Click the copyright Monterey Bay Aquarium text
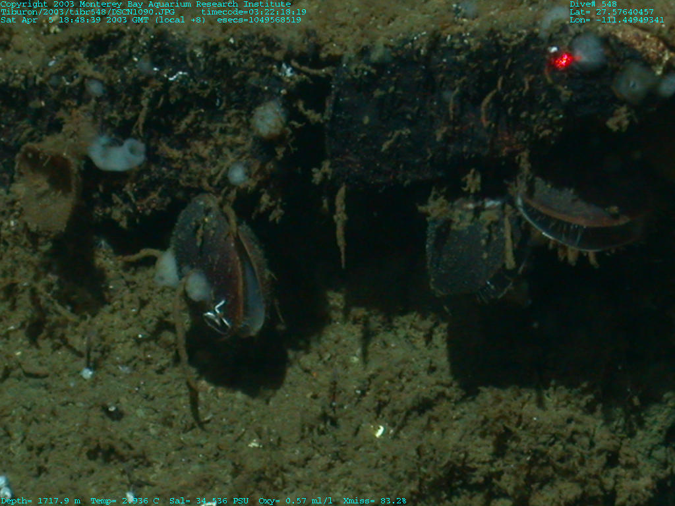This screenshot has height=506, width=675. [x=146, y=4]
